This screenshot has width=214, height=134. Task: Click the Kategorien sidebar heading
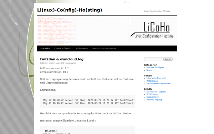pos(151,65)
